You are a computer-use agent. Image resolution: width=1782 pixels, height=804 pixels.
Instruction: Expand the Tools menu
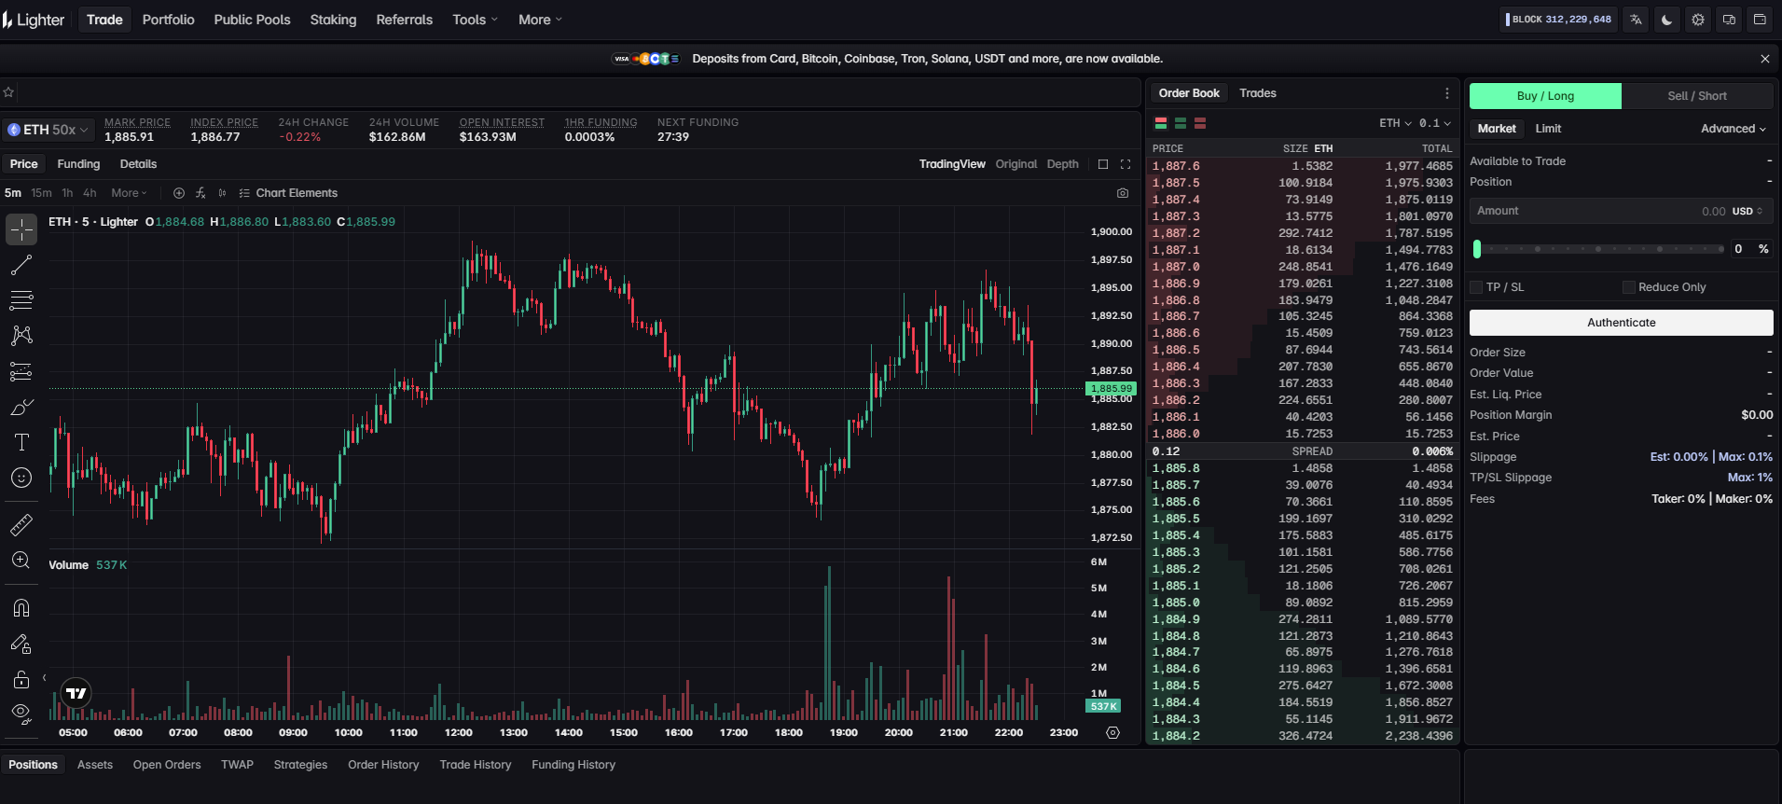click(x=475, y=20)
